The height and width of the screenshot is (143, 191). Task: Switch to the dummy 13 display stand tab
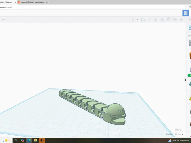pos(33,2)
